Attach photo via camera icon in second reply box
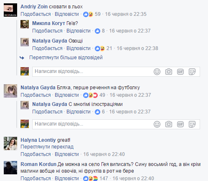The width and height of the screenshot is (208, 181). pyautogui.click(x=169, y=124)
